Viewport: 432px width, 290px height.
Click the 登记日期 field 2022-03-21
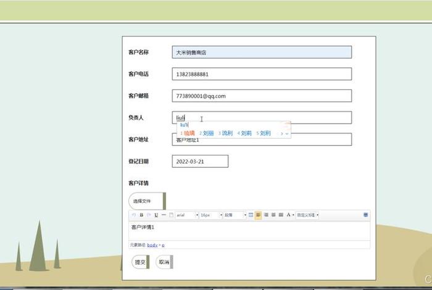(x=200, y=161)
